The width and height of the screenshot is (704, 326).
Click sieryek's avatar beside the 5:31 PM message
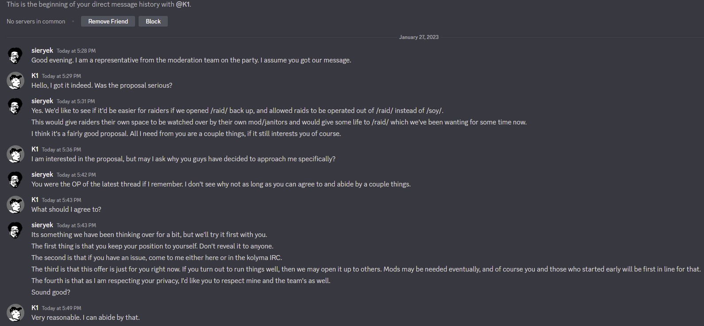point(15,106)
